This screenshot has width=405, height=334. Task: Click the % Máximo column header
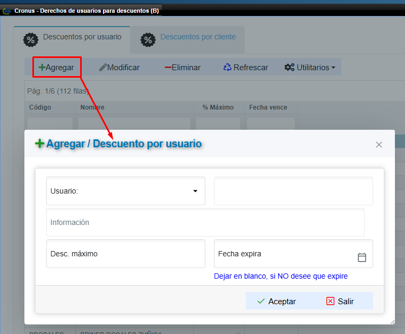click(218, 107)
